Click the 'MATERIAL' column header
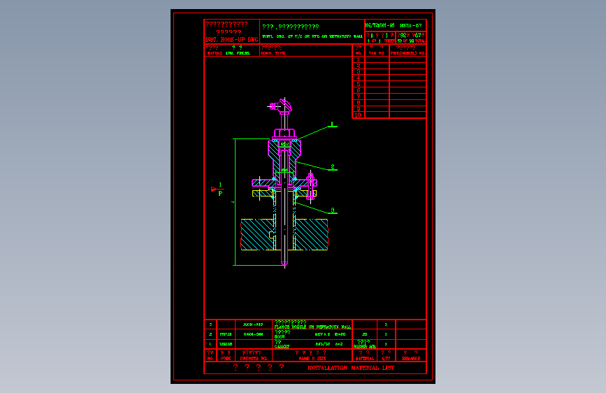The height and width of the screenshot is (393, 606). [364, 359]
